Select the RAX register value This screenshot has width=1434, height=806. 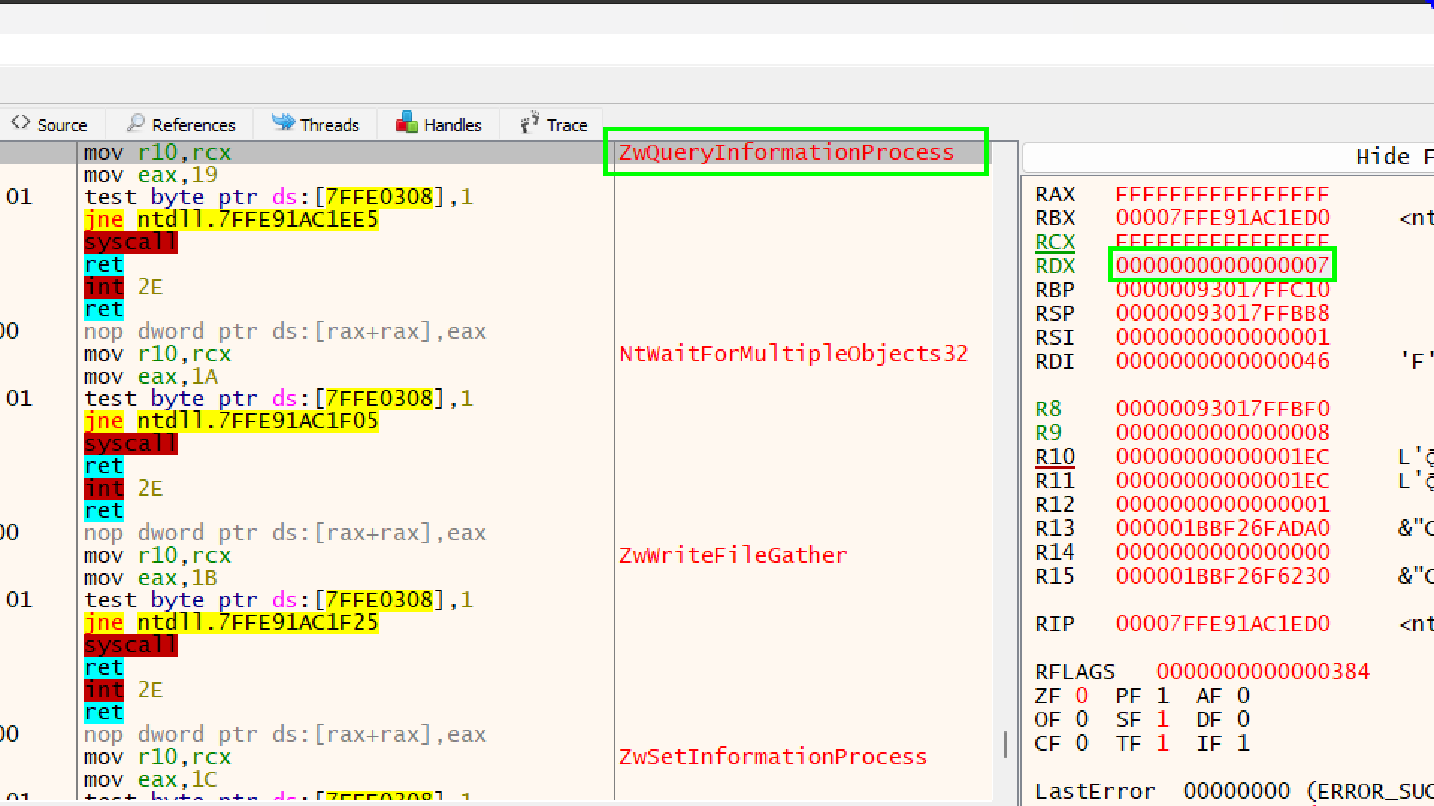[1222, 195]
